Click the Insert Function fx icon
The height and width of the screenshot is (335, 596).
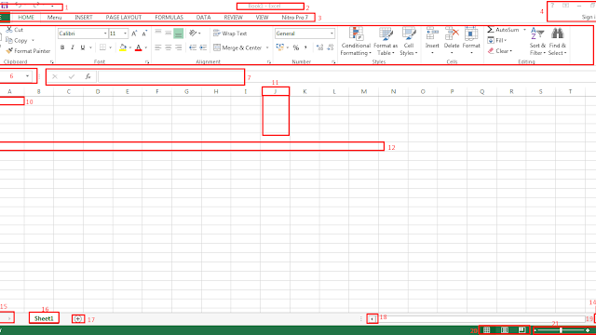(88, 76)
